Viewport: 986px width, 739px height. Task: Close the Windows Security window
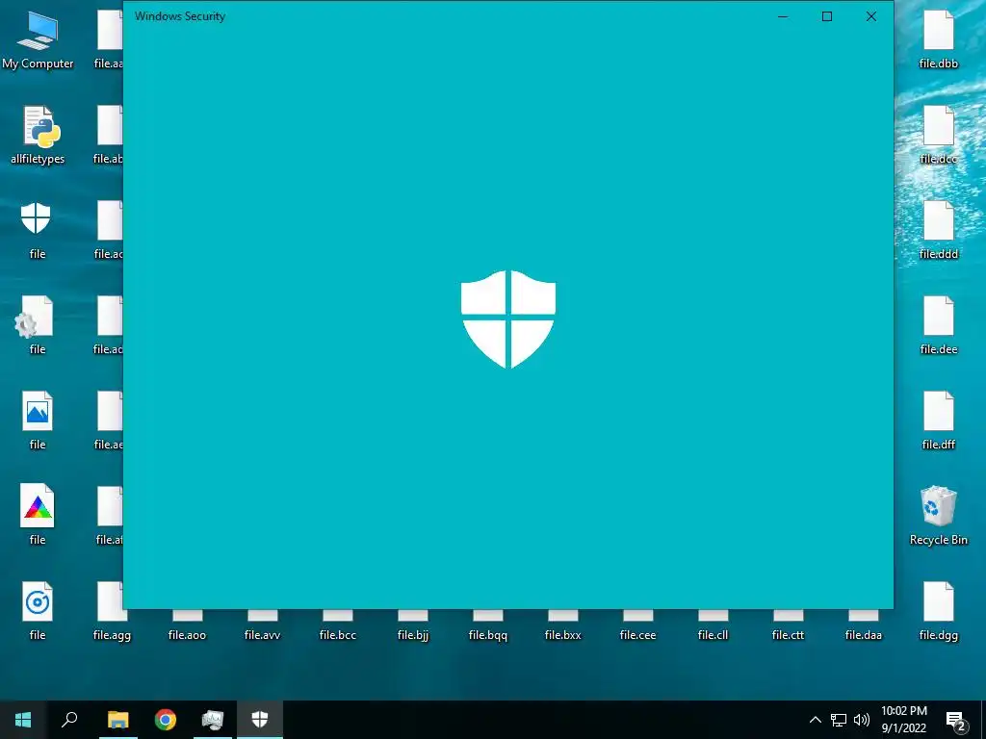870,16
